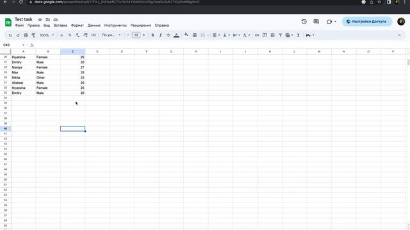Open the Правка menu
Screen dimensions: 410x230
[x=33, y=26]
